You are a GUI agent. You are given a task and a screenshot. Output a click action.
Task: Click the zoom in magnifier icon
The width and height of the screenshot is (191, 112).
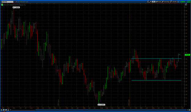[4, 110]
